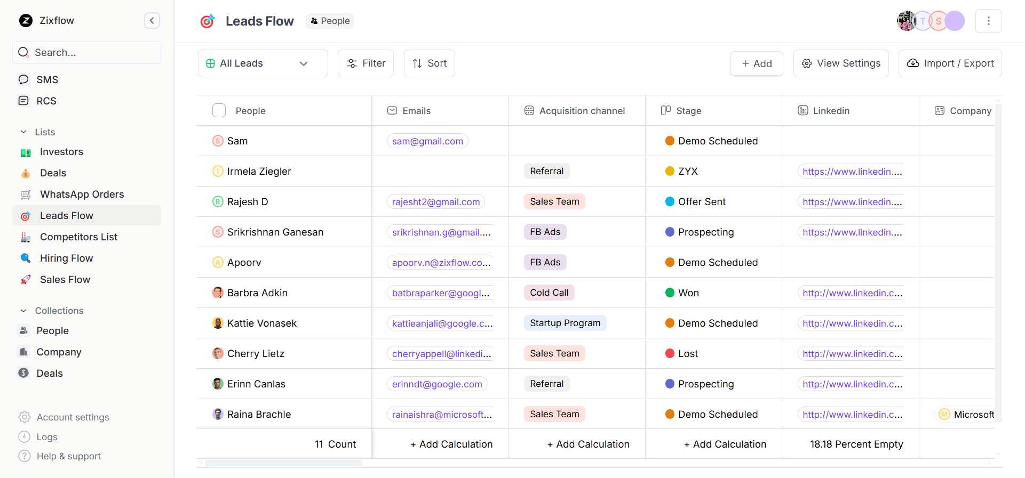The image size is (1025, 478).
Task: Click the Zixflow logo icon
Action: click(x=26, y=21)
